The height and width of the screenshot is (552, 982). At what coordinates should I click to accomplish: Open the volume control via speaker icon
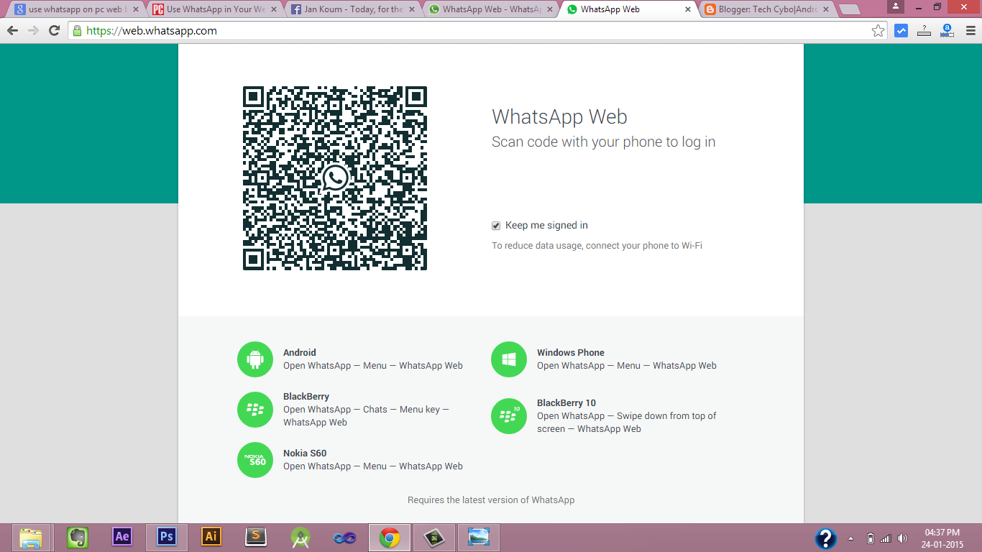(x=903, y=537)
